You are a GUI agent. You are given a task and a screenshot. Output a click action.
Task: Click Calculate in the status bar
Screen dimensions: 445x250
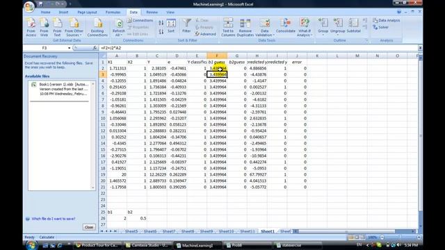(x=47, y=237)
